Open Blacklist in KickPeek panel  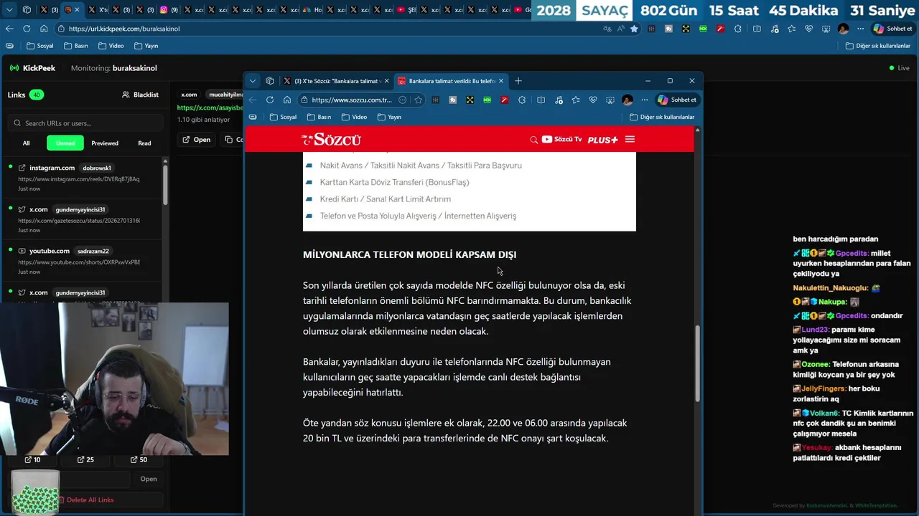tap(140, 95)
